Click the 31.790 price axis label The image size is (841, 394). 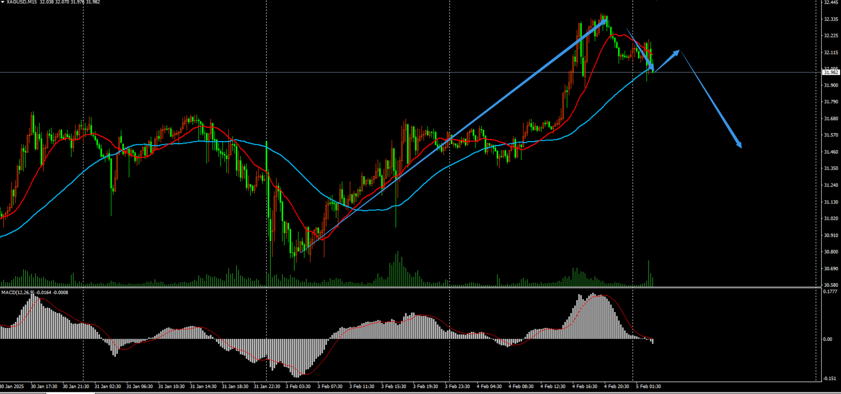[x=831, y=102]
